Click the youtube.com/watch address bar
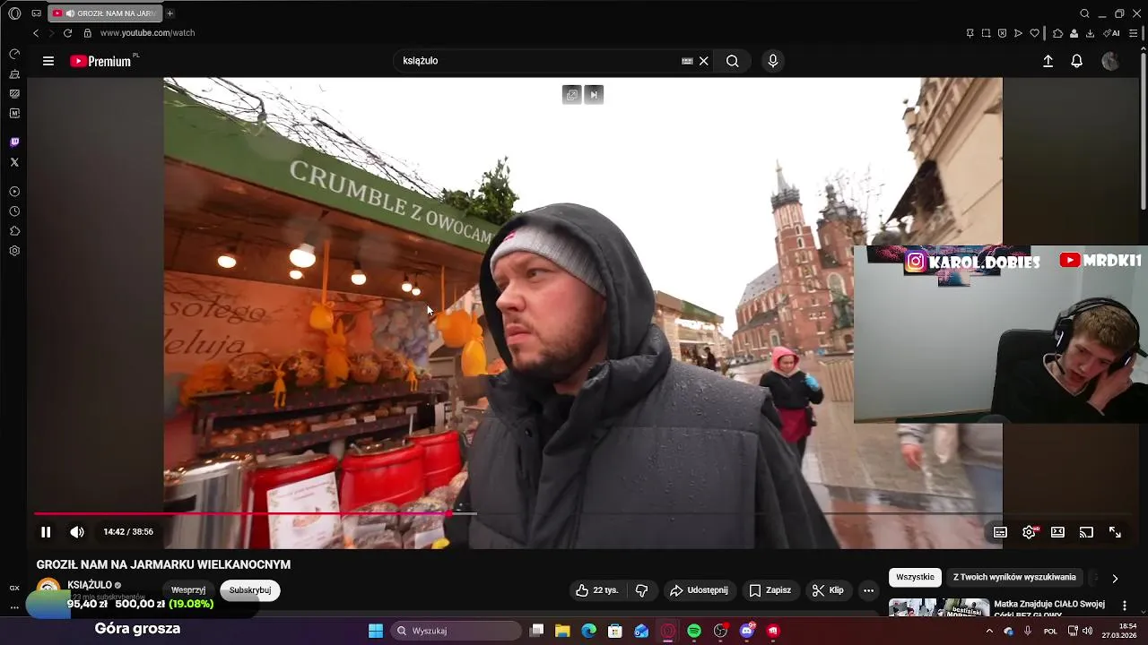Image resolution: width=1148 pixels, height=645 pixels. tap(147, 33)
